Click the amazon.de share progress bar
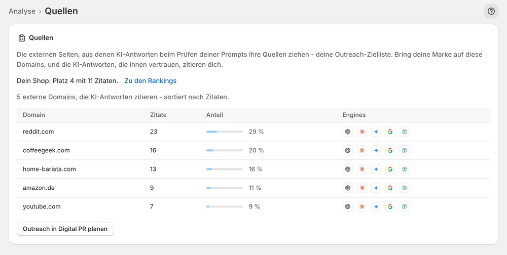 pyautogui.click(x=225, y=188)
